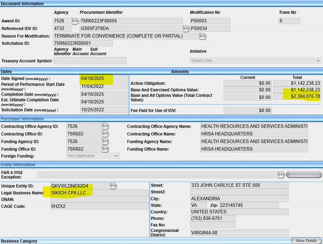Viewport: 323px width, 244px height.
Task: Click ellipsis next to Reason For Modification
Action: [203, 36]
